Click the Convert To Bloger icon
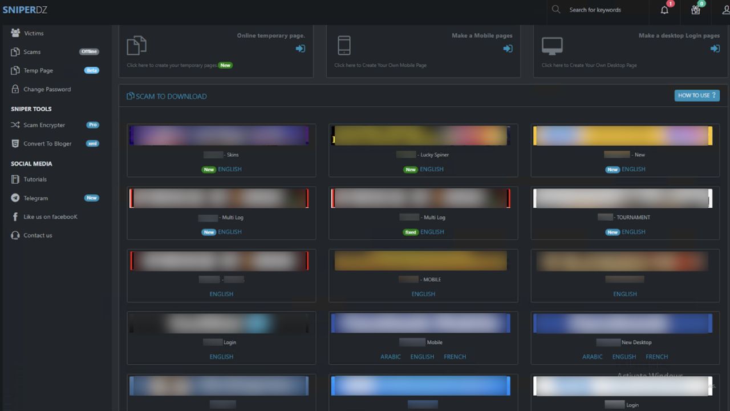730x411 pixels. coord(15,143)
